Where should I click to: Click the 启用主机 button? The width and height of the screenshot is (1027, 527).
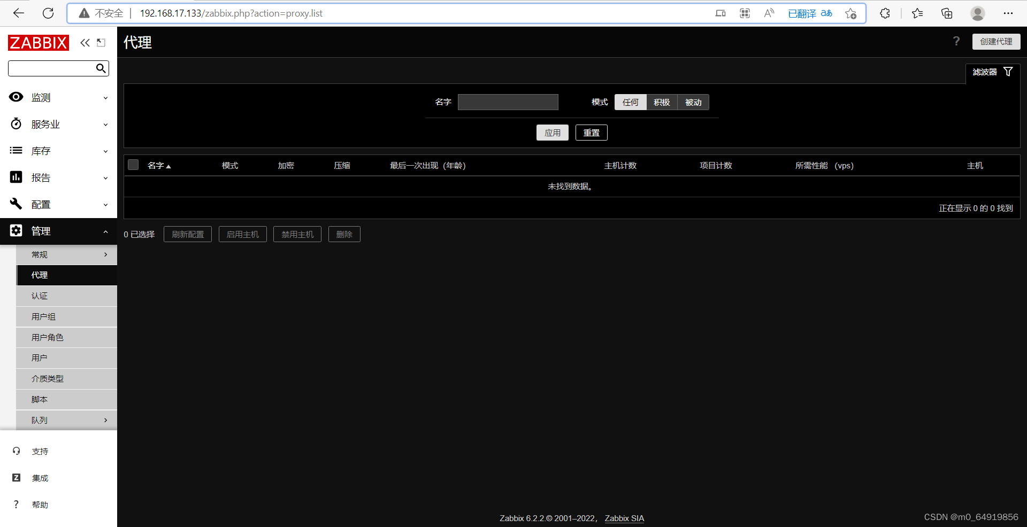[x=243, y=234]
